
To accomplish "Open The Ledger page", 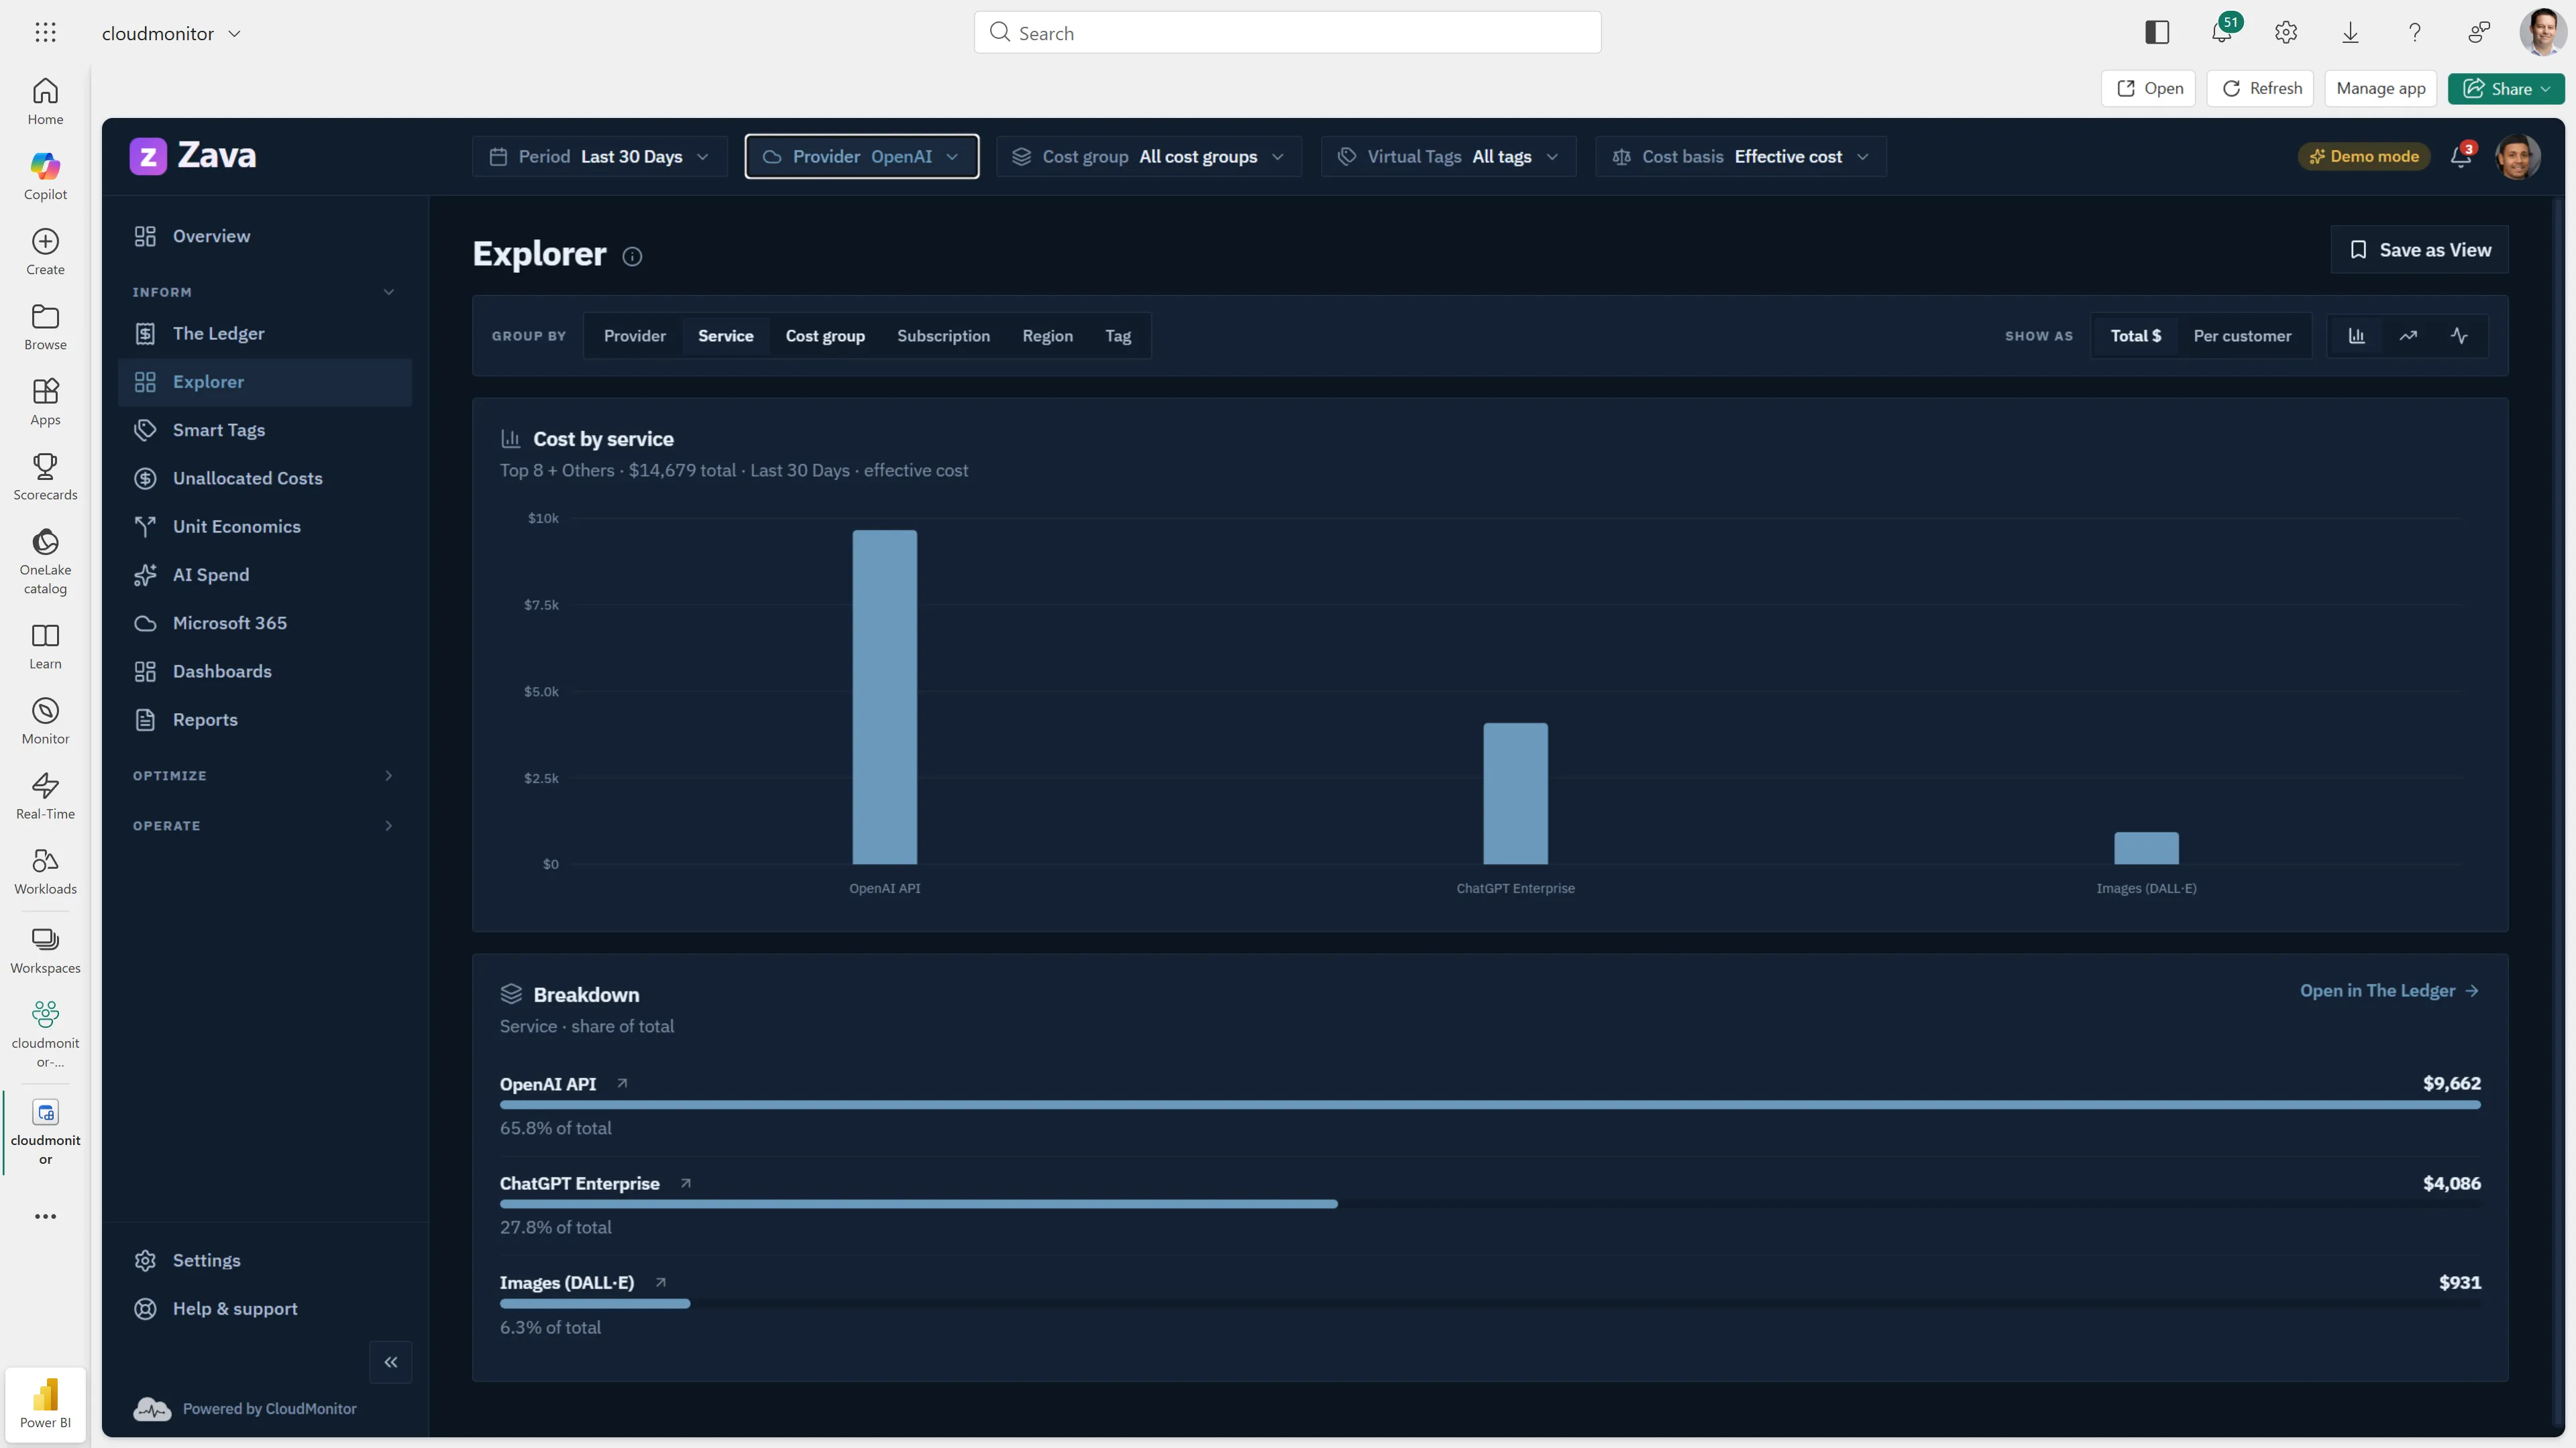I will point(265,334).
